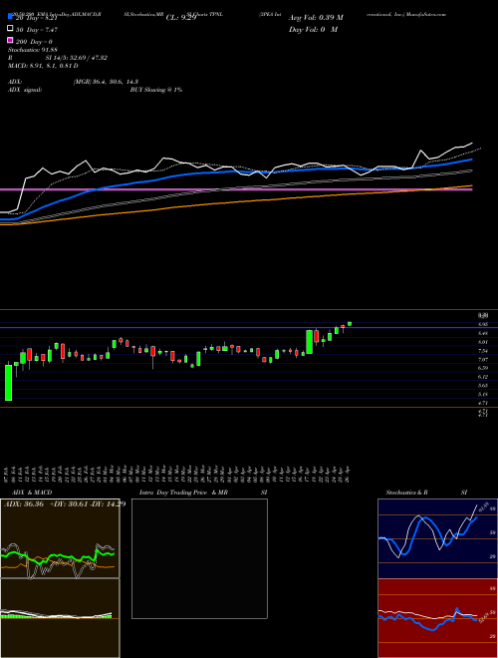Open the MACD histogram chart panel
This screenshot has height=658, width=498.
tap(60, 618)
